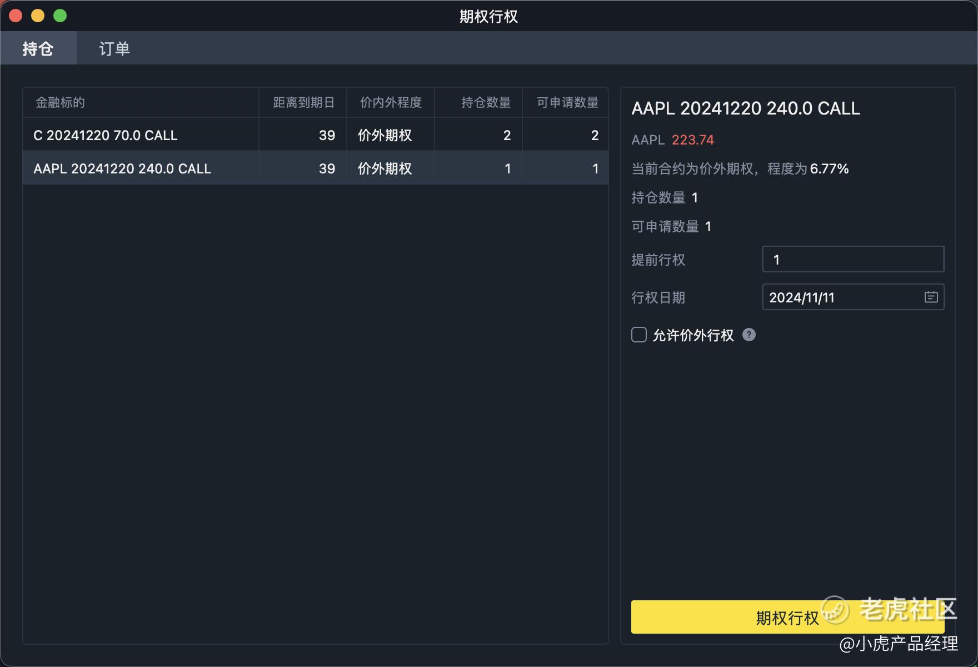The height and width of the screenshot is (667, 978).
Task: Click the AAPL 20241220 240.0 CALL detail title
Action: point(746,108)
